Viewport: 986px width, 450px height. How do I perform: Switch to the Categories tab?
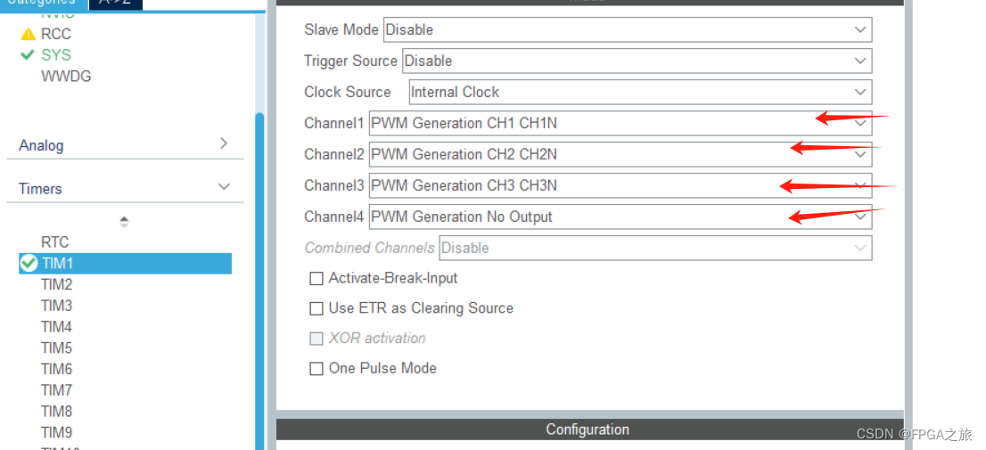tap(42, 4)
